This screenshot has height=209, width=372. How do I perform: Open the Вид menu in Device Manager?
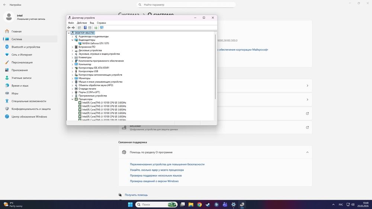(92, 23)
